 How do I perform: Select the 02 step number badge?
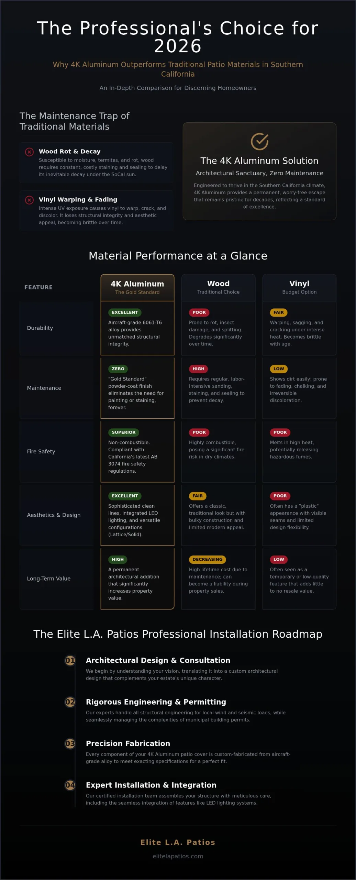click(x=70, y=702)
